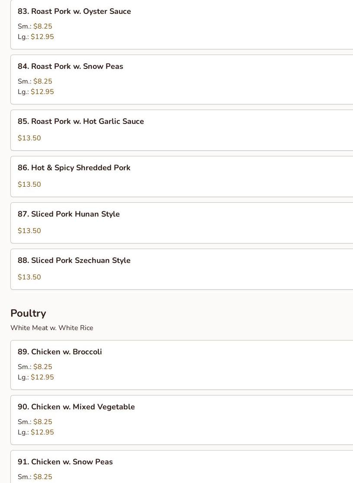Choose 88. Sliced Pork Szechuan Style
This screenshot has width=353, height=483.
74,260
